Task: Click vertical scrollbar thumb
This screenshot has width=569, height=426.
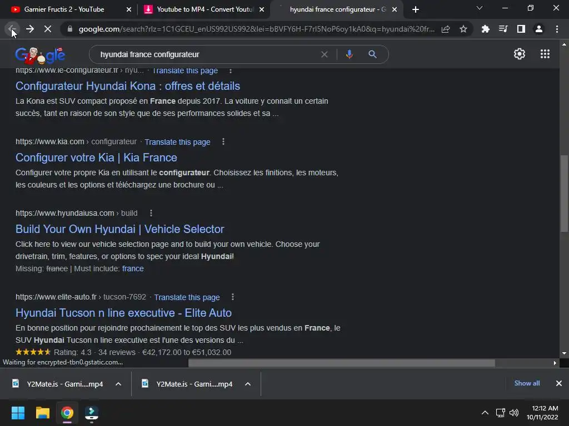Action: pyautogui.click(x=564, y=194)
